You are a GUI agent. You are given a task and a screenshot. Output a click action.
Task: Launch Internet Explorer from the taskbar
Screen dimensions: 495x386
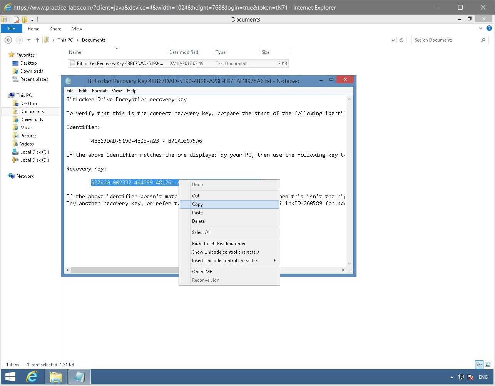32,377
